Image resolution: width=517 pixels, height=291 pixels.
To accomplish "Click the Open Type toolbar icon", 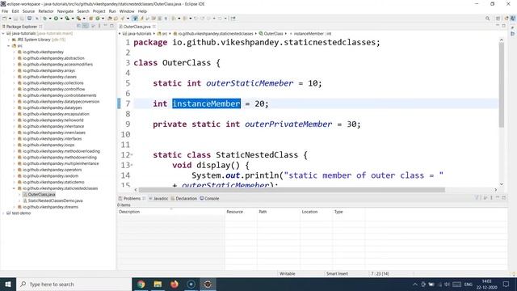I will 110,19.
